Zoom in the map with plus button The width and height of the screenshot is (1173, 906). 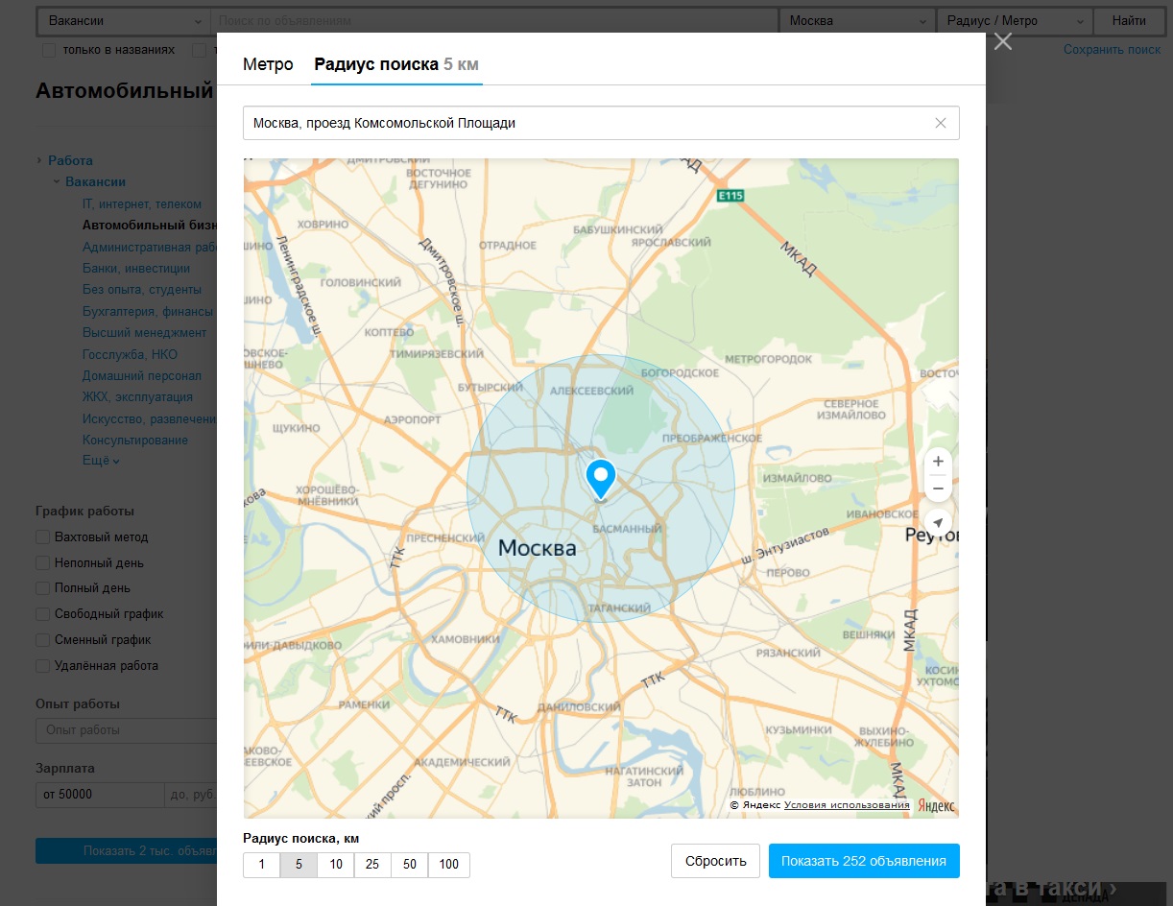(938, 462)
